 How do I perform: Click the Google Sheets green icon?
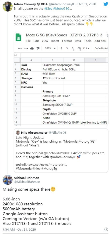(19, 37)
